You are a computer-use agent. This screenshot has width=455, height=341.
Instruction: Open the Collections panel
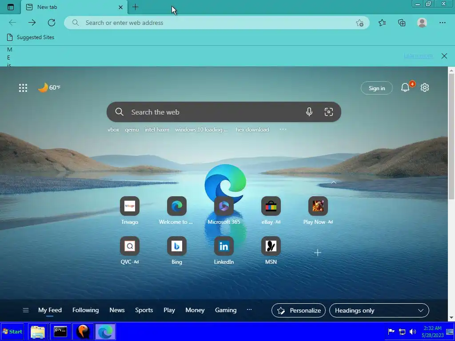point(402,23)
